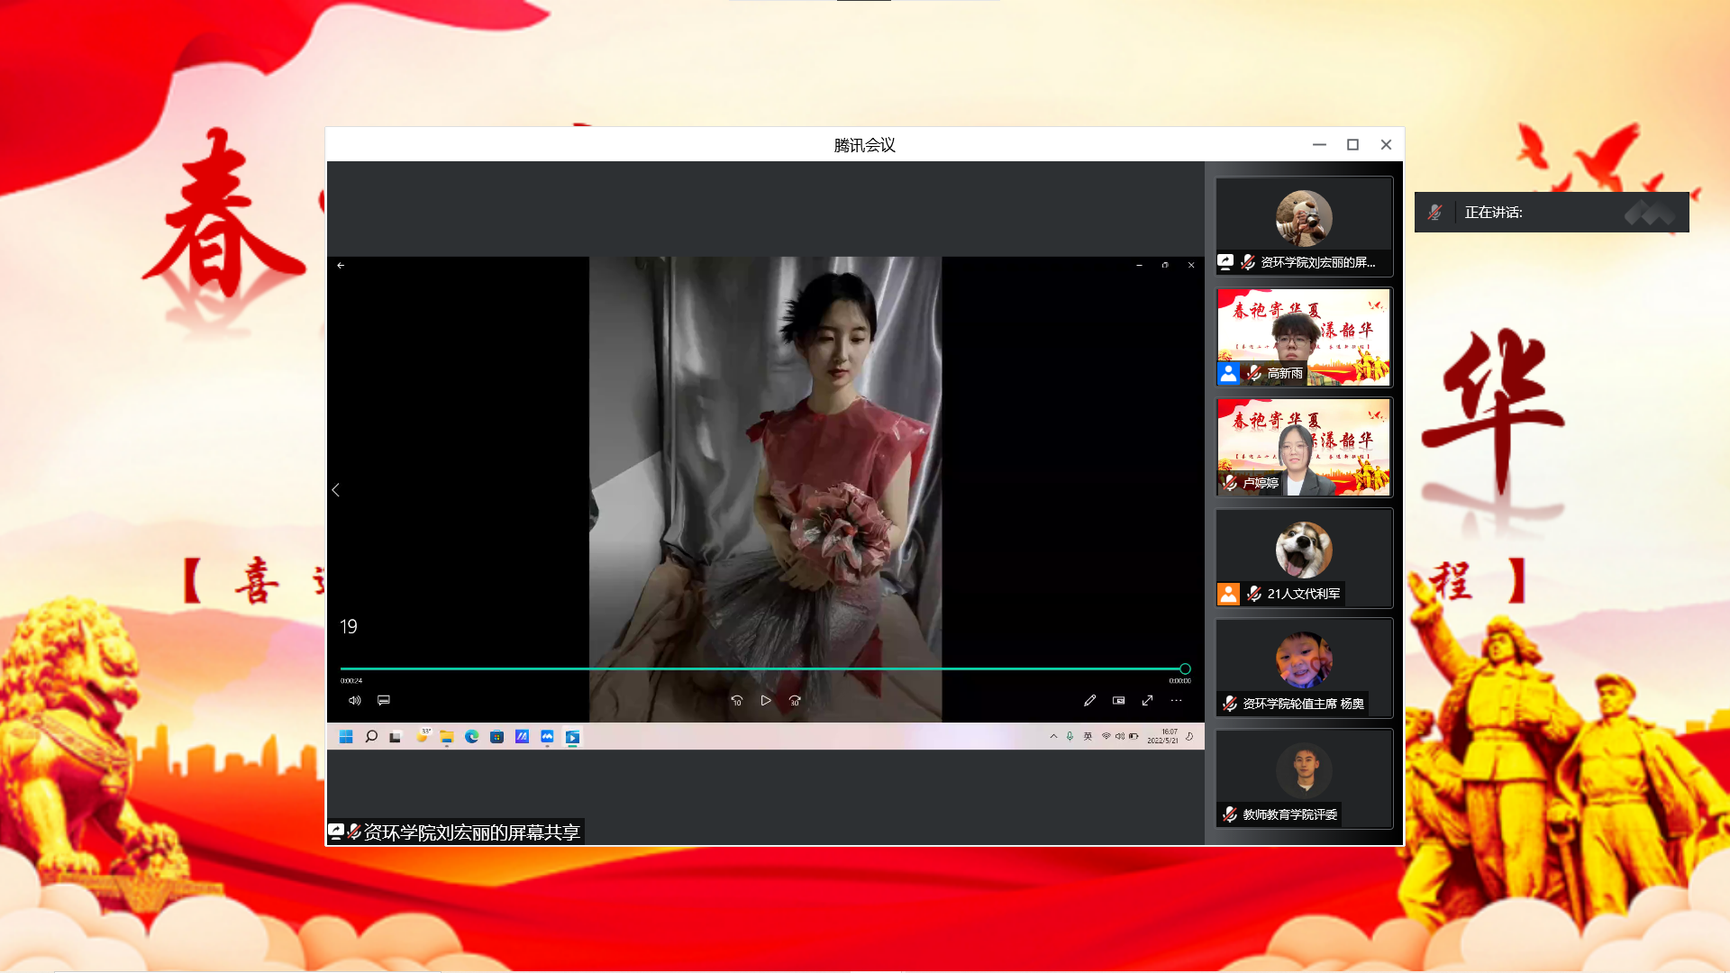Skip forward 30 seconds in video
1730x973 pixels.
coord(795,700)
